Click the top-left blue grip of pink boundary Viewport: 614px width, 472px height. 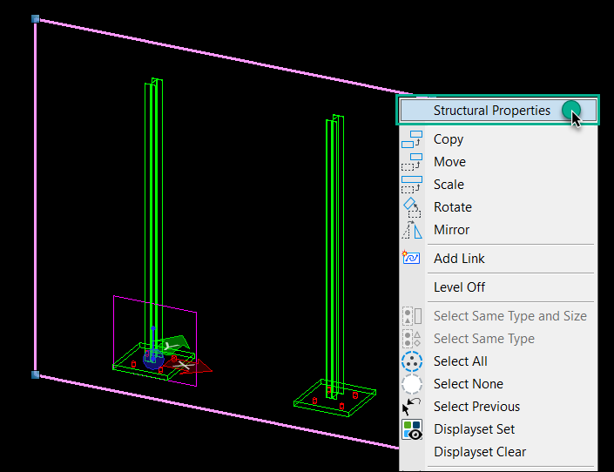point(35,19)
